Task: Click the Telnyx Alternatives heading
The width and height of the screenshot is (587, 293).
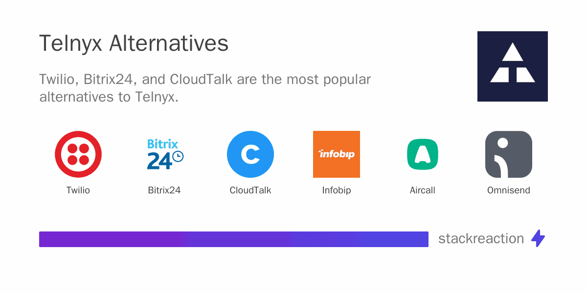Action: point(134,43)
